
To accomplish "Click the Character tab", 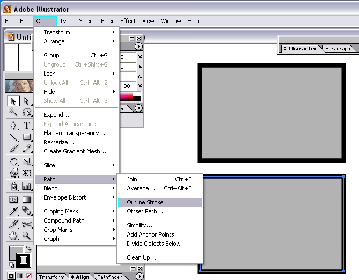I will (300, 48).
